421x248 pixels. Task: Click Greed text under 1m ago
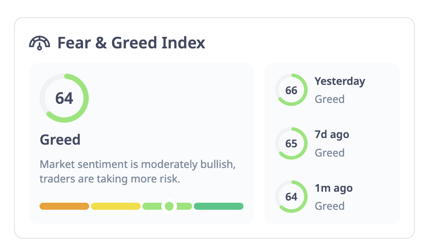click(330, 206)
